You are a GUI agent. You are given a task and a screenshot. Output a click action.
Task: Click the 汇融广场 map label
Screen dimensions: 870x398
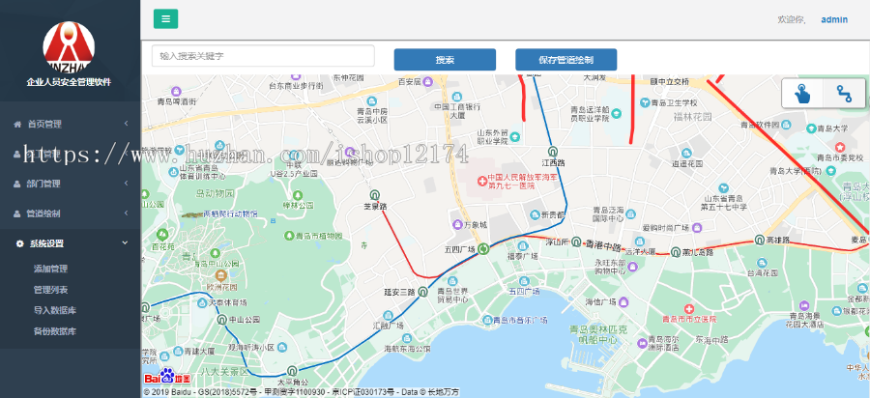click(x=389, y=326)
